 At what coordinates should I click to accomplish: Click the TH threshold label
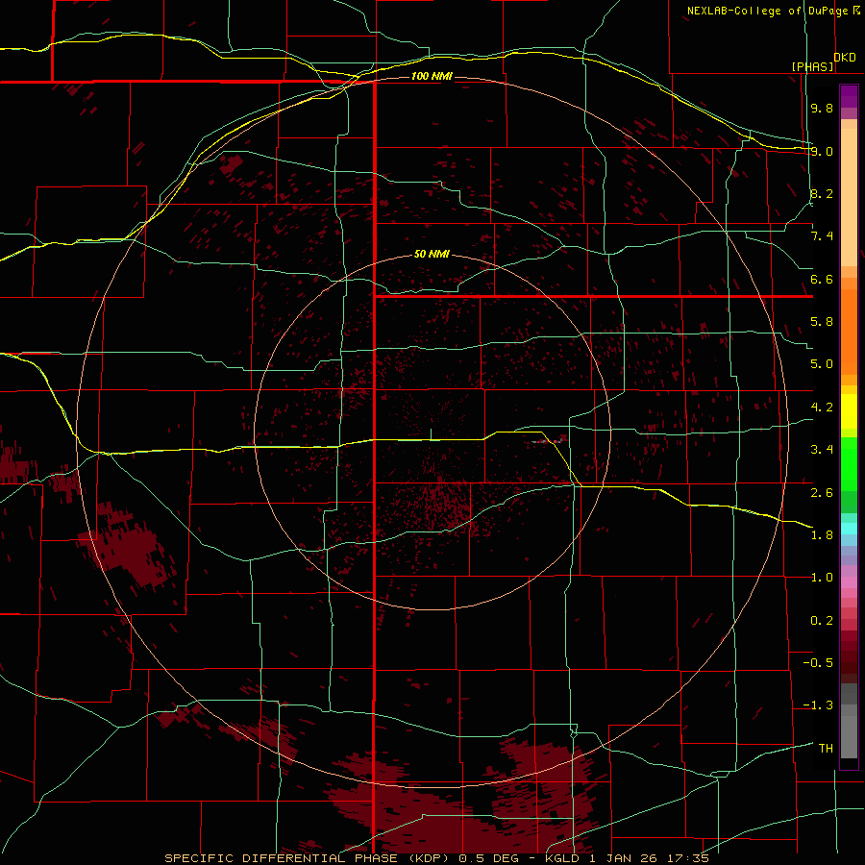tap(826, 748)
